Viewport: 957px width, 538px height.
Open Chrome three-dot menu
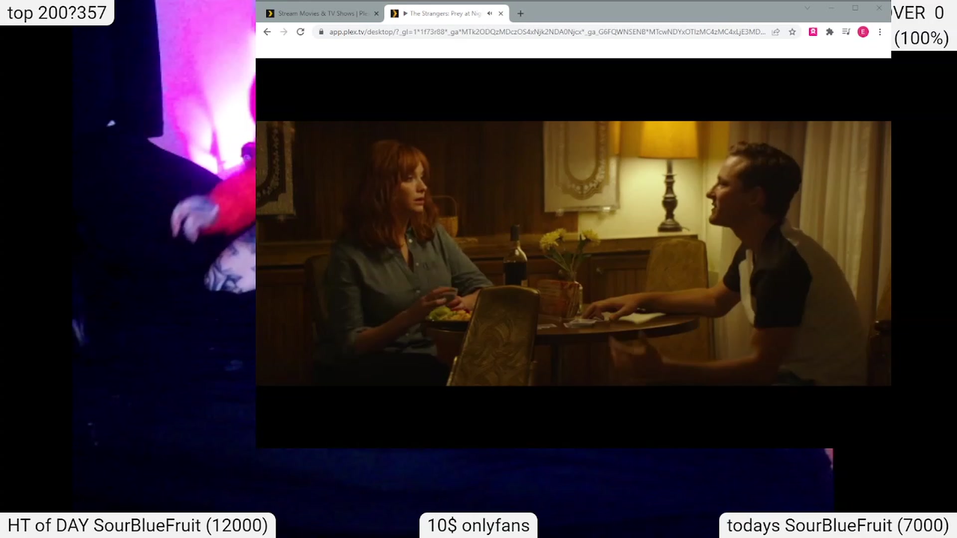880,32
